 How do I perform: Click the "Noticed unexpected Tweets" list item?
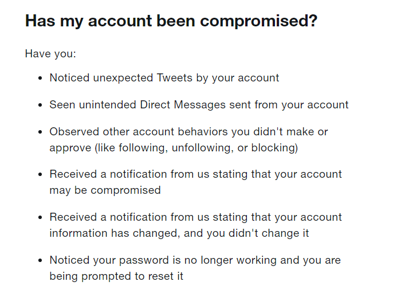164,77
